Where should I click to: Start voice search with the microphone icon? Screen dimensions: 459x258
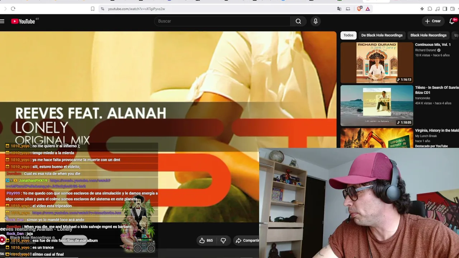[x=316, y=21]
